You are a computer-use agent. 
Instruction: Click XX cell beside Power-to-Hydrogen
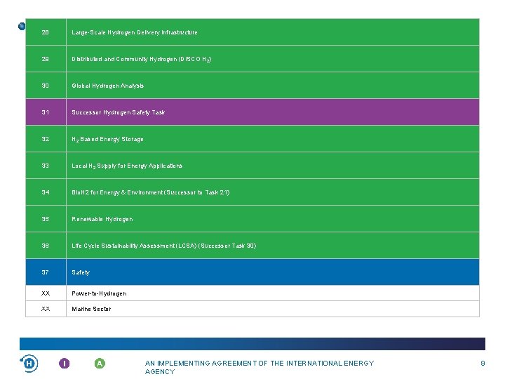(x=46, y=293)
